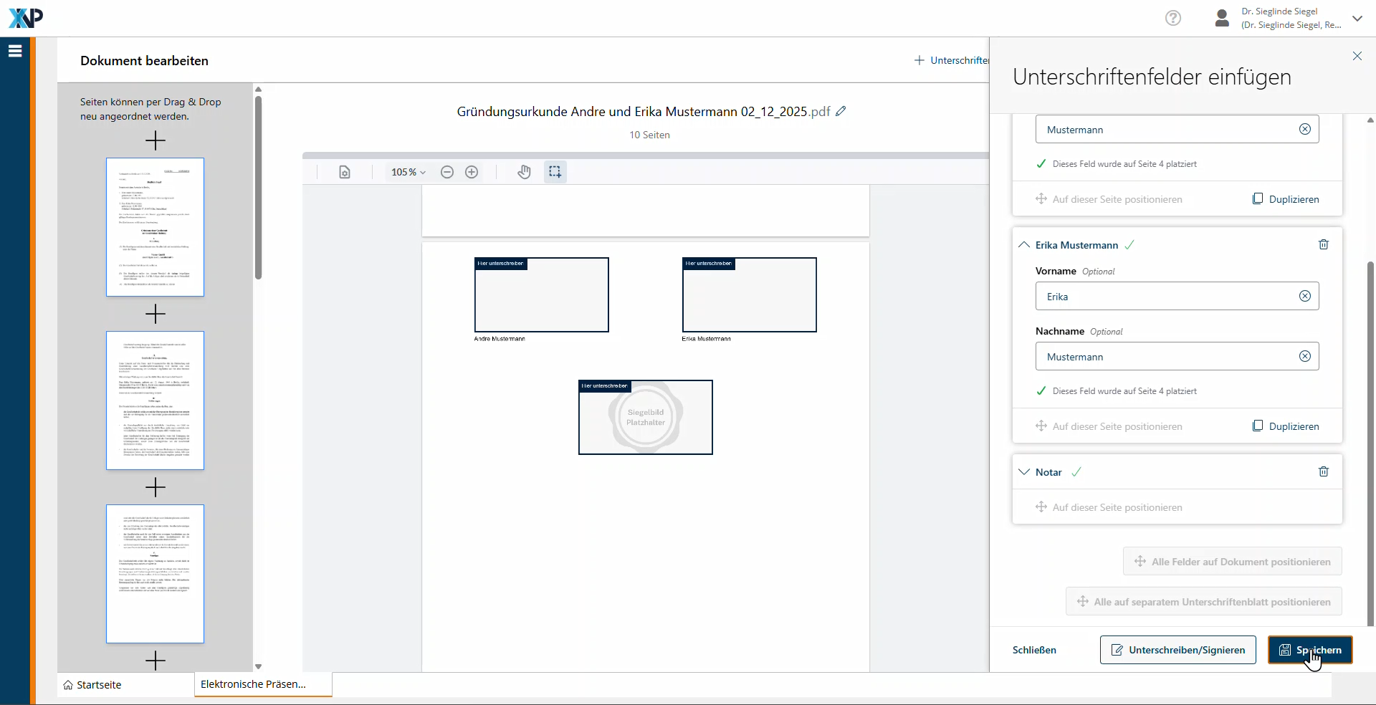Select the hand pan tool
This screenshot has height=705, width=1376.
click(524, 172)
